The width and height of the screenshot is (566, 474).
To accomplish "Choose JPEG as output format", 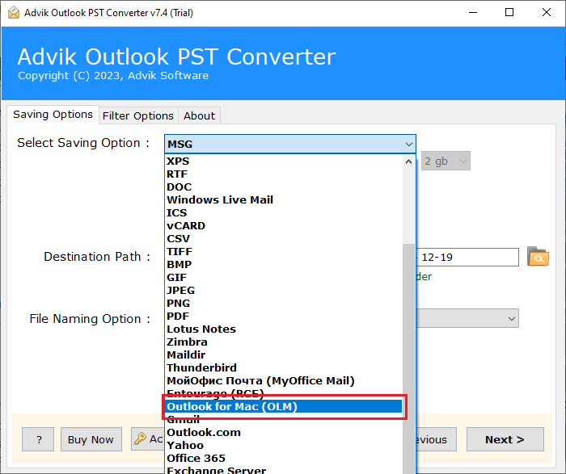I will (284, 291).
